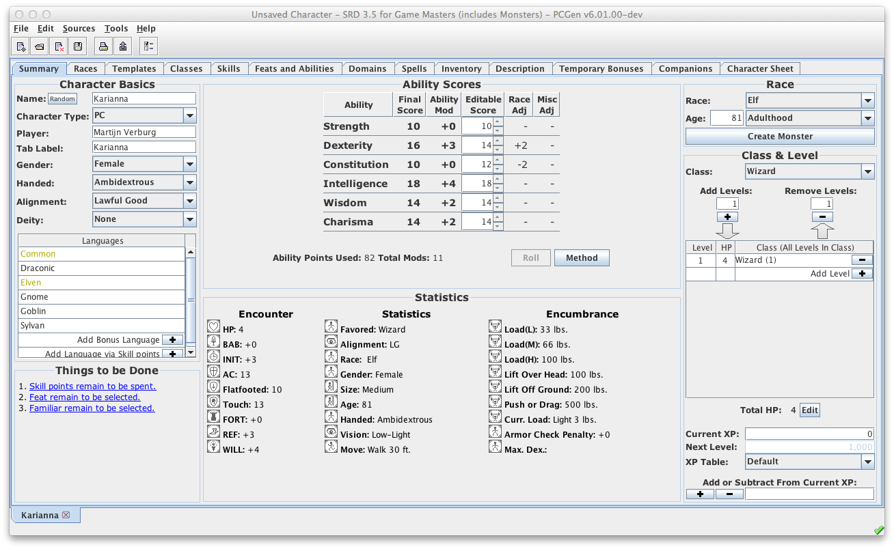Screen dimensions: 894x549
Task: Decrease the Charisma editable score by one
Action: [x=498, y=226]
